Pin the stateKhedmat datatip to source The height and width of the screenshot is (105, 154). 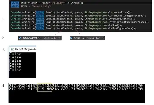coord(59,38)
